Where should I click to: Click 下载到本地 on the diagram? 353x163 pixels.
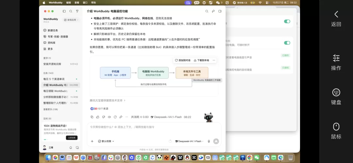(201, 60)
